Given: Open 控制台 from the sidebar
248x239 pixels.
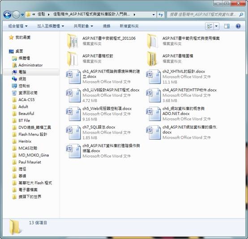Looking at the screenshot, I should coord(21,86).
